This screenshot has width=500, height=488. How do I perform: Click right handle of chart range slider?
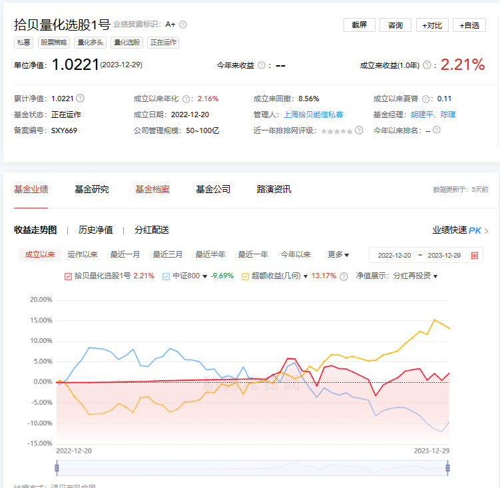[x=447, y=468]
